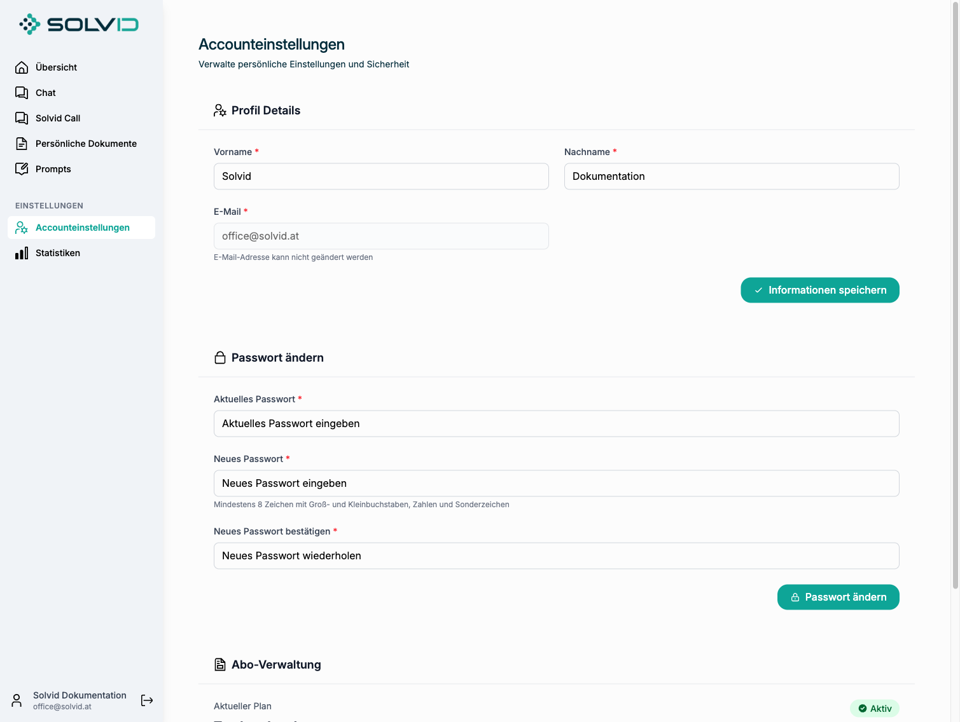The image size is (960, 722).
Task: Click the Persönliche Dokumente file icon
Action: click(x=22, y=144)
